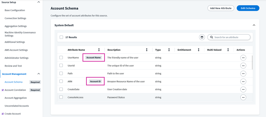
Task: Open Administrator Settings
Action: coord(17,58)
